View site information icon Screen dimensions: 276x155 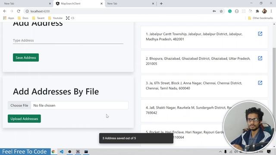point(27,11)
